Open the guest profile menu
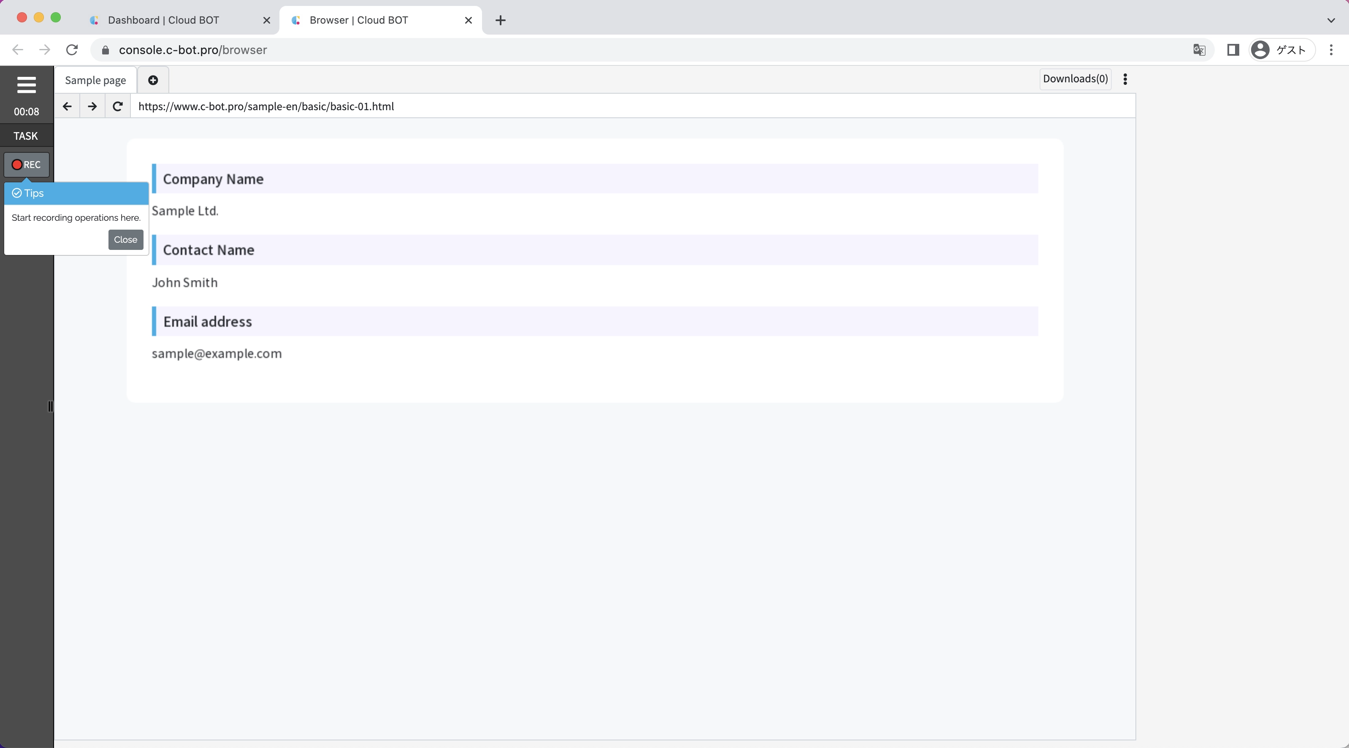The image size is (1349, 748). coord(1281,50)
